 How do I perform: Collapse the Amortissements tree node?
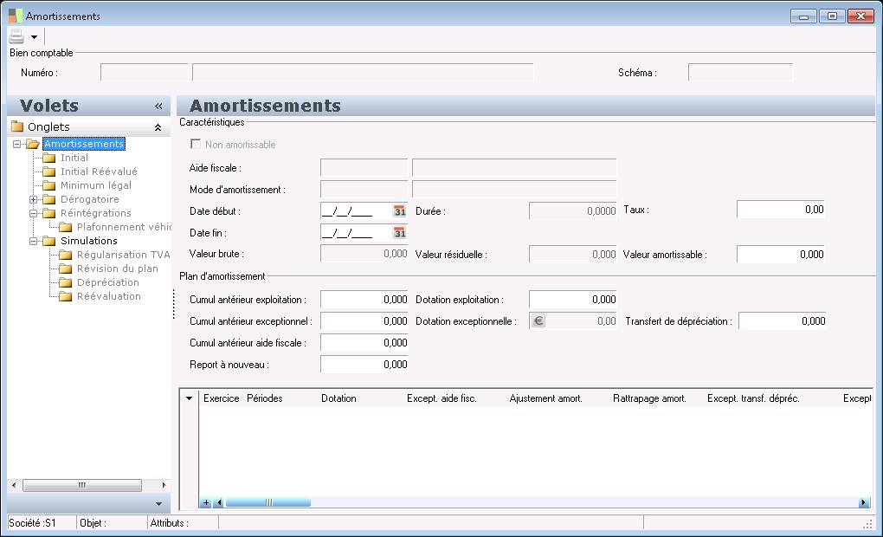coord(17,145)
